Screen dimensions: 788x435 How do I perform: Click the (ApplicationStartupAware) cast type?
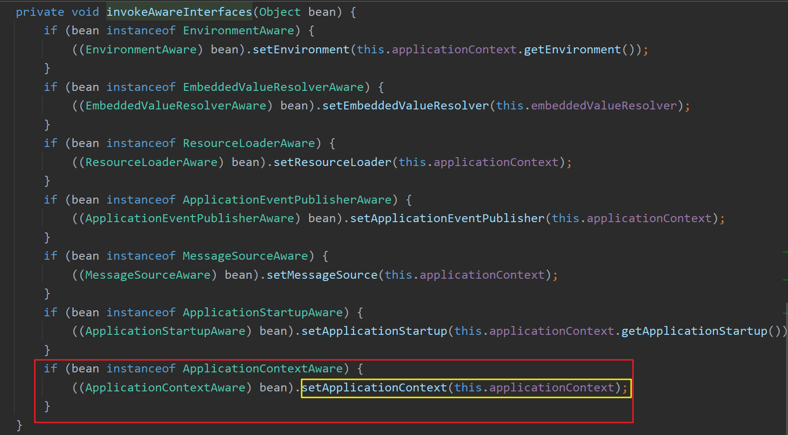coord(165,331)
